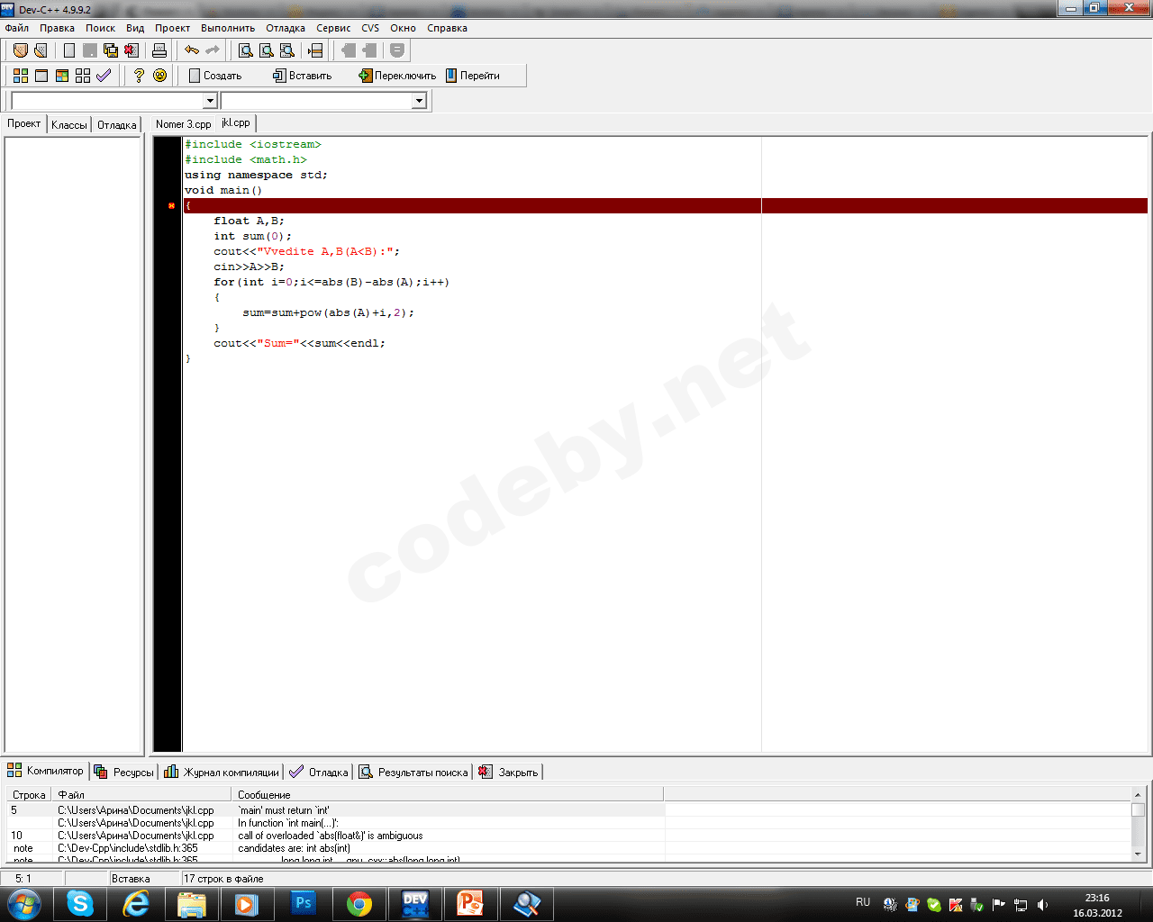Screen dimensions: 1153x922
Task: Click the About smiley face icon
Action: [x=159, y=76]
